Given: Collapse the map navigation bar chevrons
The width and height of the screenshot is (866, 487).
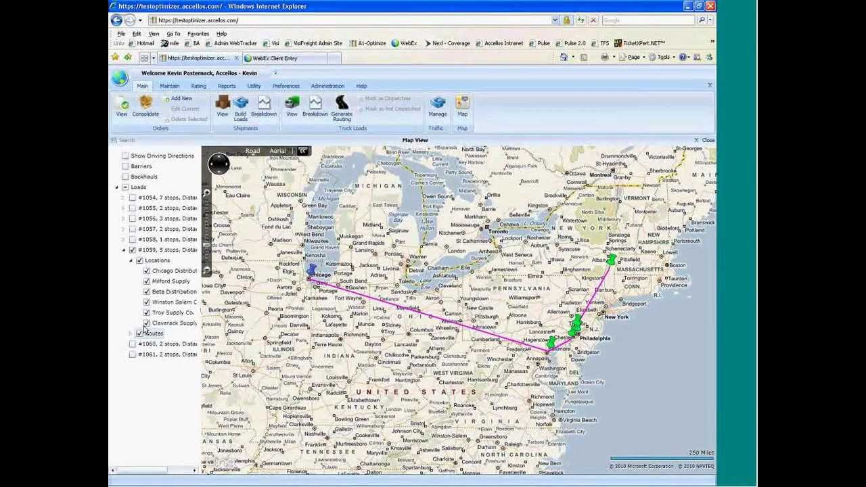Looking at the screenshot, I should (302, 151).
